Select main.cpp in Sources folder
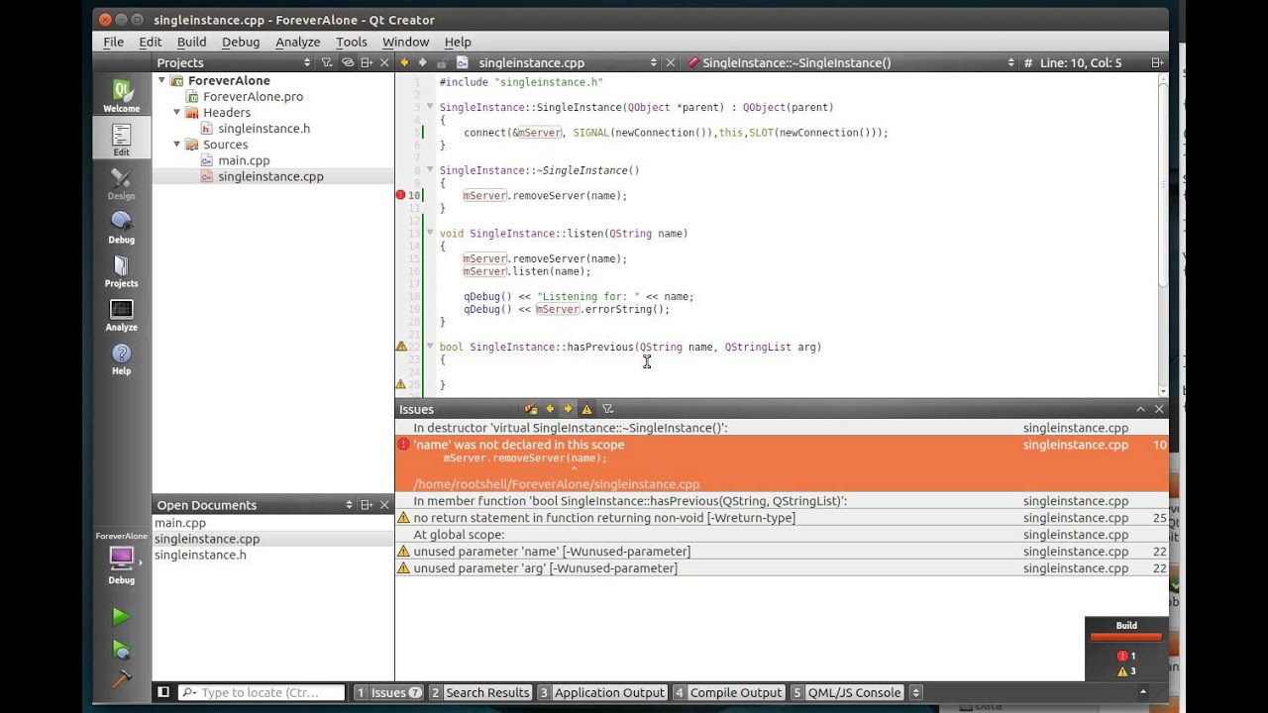Image resolution: width=1268 pixels, height=713 pixels. pos(244,159)
